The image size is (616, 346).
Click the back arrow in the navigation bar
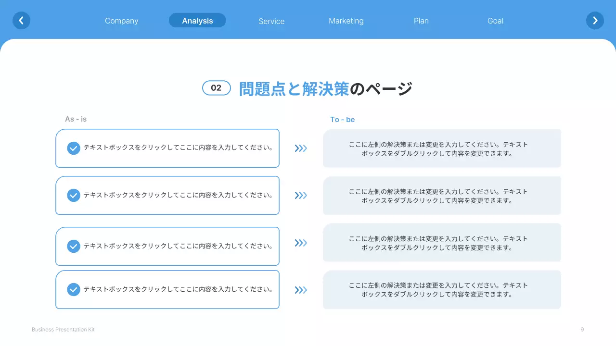point(21,20)
